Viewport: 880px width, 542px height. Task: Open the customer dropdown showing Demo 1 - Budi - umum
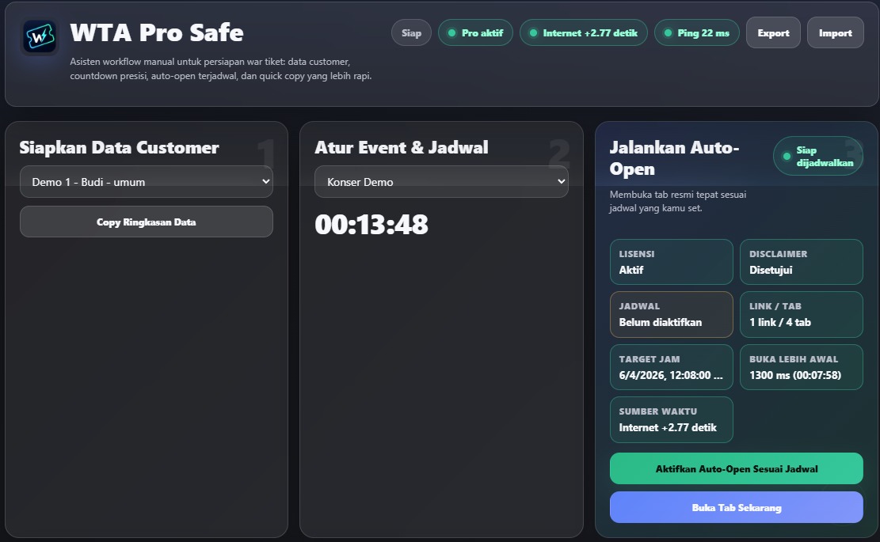click(x=147, y=182)
